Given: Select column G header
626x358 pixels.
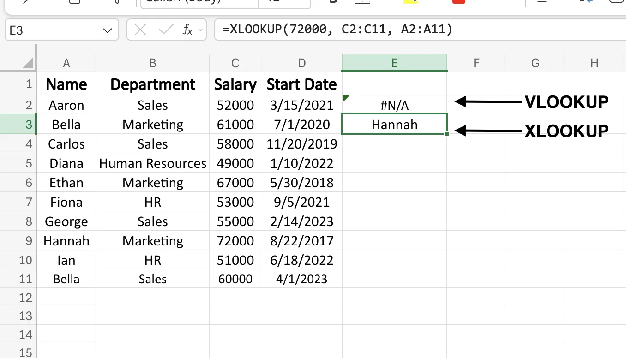Looking at the screenshot, I should [x=536, y=63].
